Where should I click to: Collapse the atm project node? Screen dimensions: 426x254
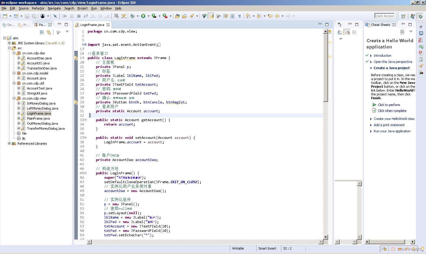(x=4, y=38)
